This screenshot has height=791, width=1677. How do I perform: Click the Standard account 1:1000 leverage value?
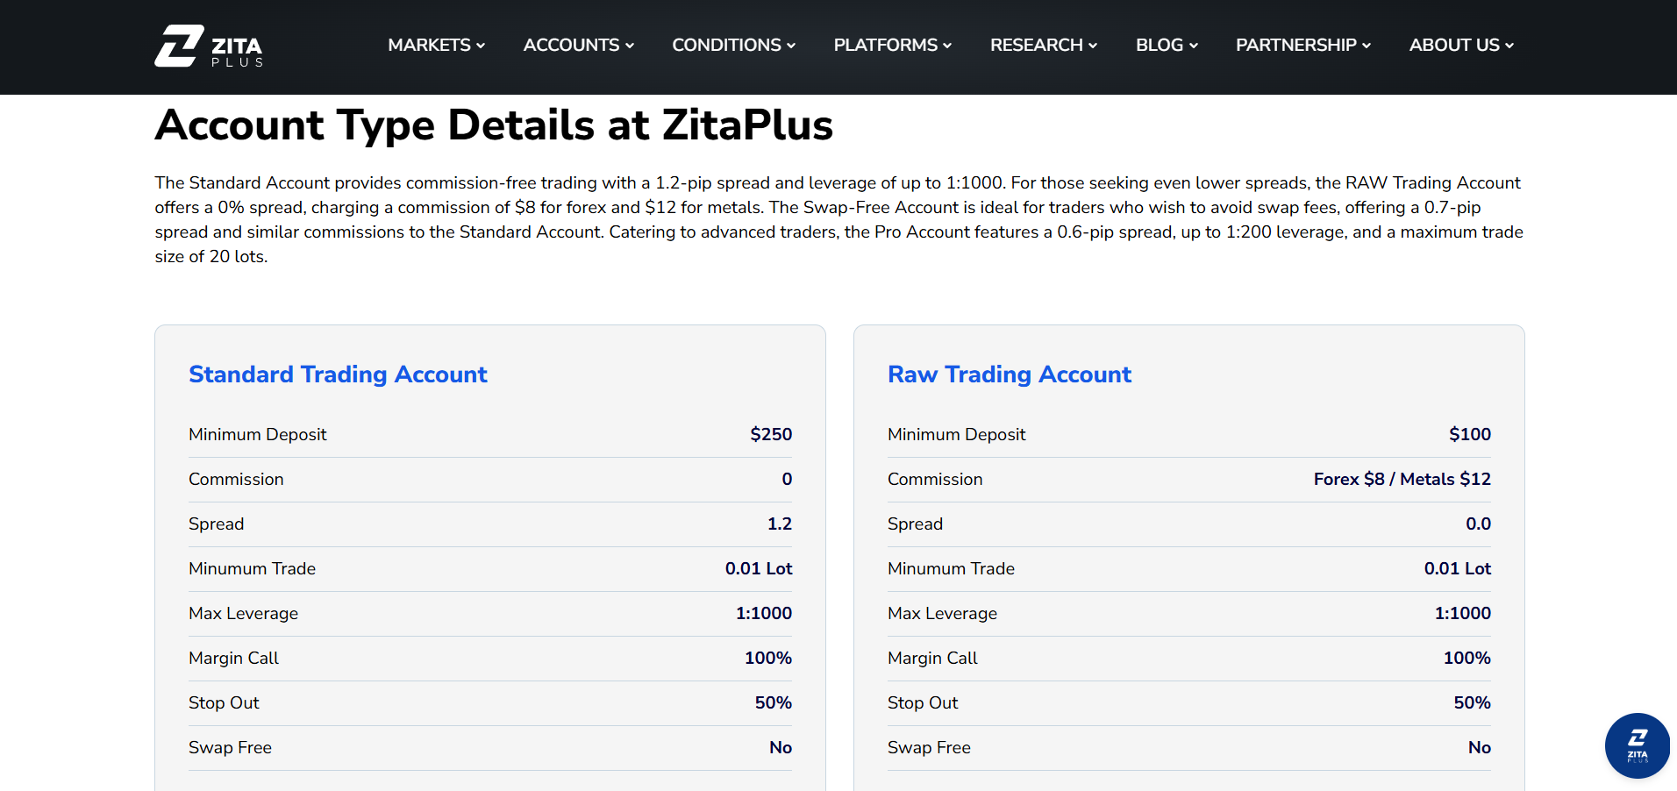764,613
